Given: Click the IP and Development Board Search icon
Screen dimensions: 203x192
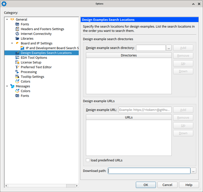Looking at the screenshot, I should click(x=22, y=48).
